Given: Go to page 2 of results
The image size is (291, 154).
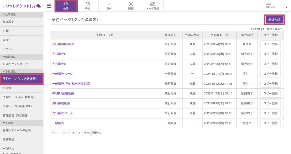Looking at the screenshot, I should click(x=79, y=133).
